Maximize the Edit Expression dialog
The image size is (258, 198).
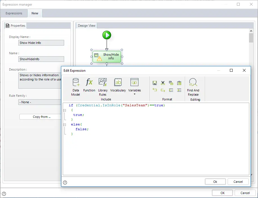[231, 70]
